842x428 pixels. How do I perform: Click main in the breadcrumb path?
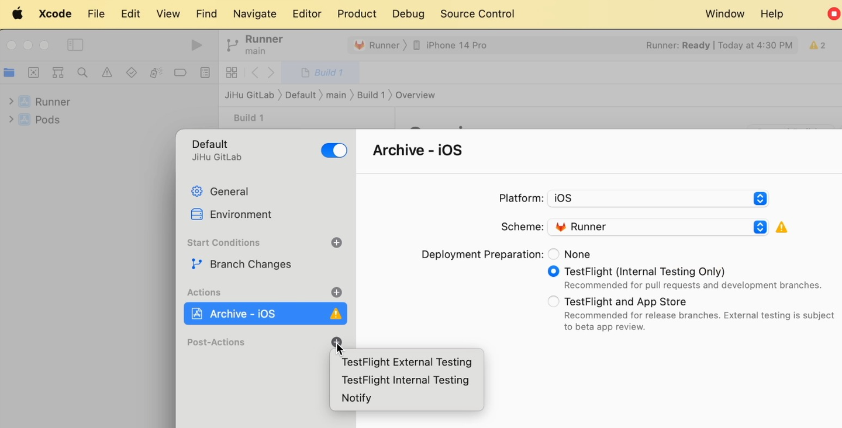point(336,95)
